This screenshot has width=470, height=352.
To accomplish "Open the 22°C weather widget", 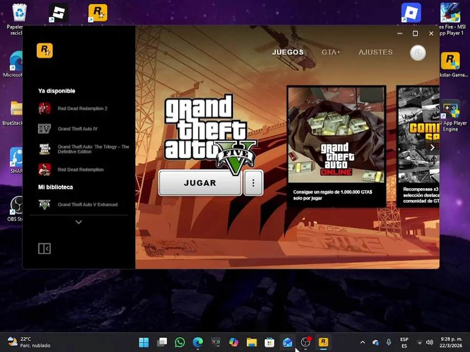I will point(29,342).
